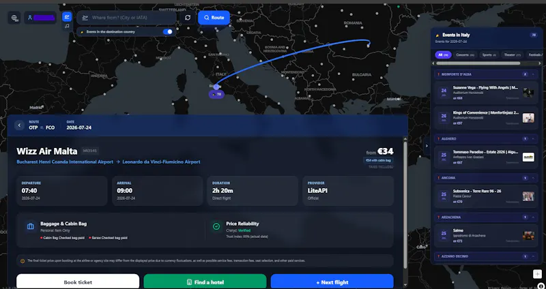Viewport: 546px width, 289px height.
Task: Click the Kings of Convenience event thumbnail
Action: point(528,118)
